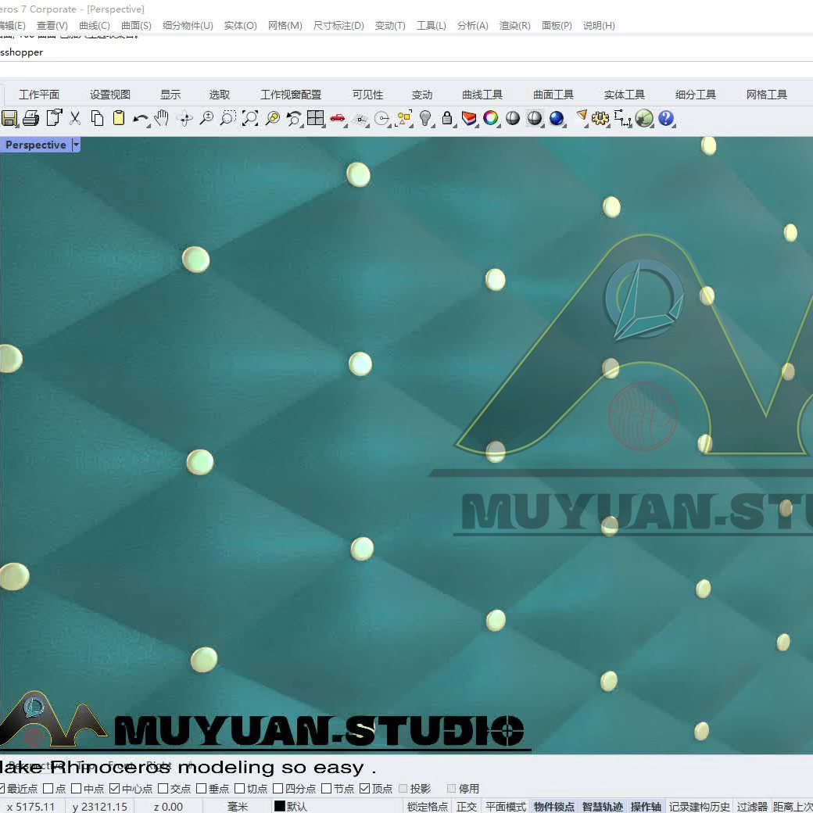
Task: Click the Rendered viewport sphere icon
Action: 535,118
